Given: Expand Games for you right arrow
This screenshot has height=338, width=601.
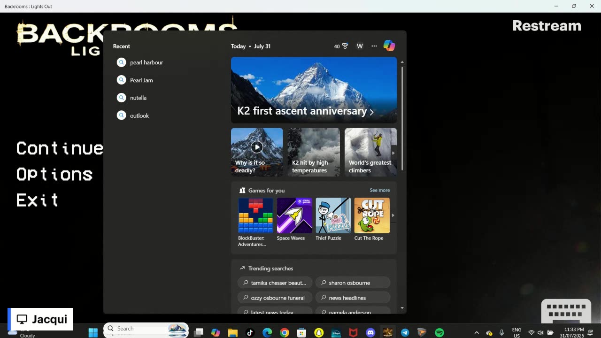Looking at the screenshot, I should pyautogui.click(x=393, y=215).
